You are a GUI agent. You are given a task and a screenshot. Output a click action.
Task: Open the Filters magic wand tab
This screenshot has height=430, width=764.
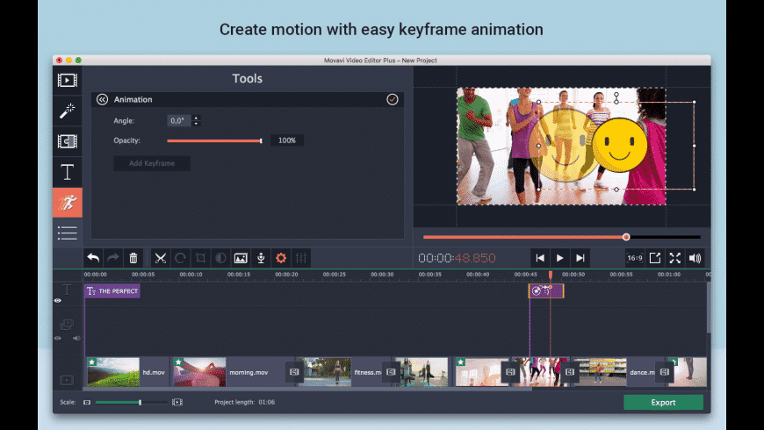click(68, 111)
